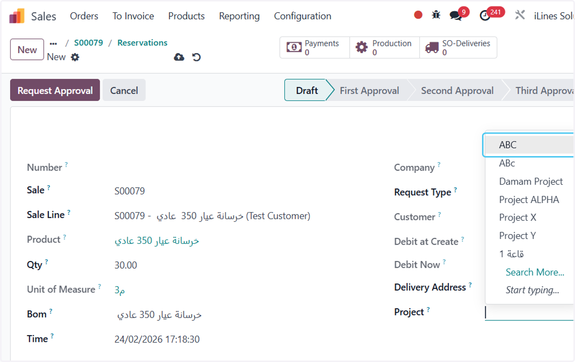Viewport: 575px width, 362px height.
Task: Choose قاعة 1 from the project dropdown
Action: click(529, 254)
